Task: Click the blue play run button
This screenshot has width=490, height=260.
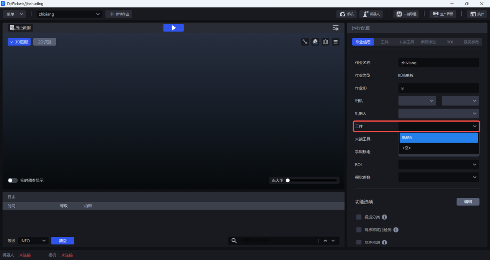Action: [173, 28]
